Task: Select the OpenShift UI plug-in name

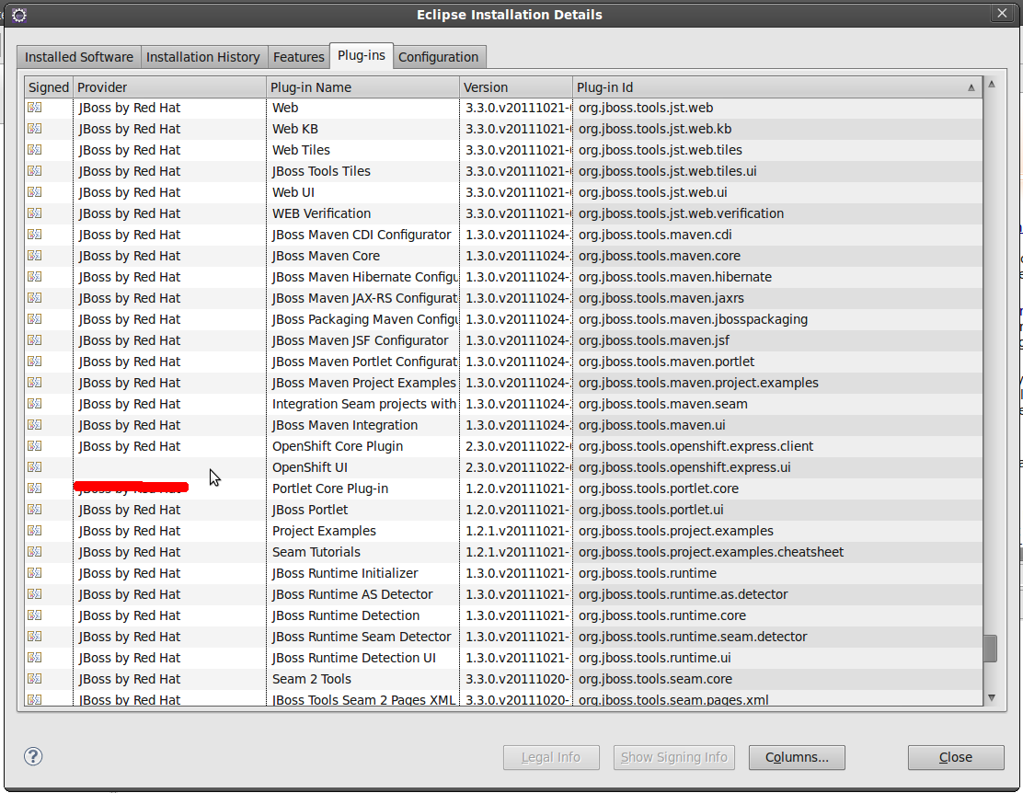Action: coord(310,467)
